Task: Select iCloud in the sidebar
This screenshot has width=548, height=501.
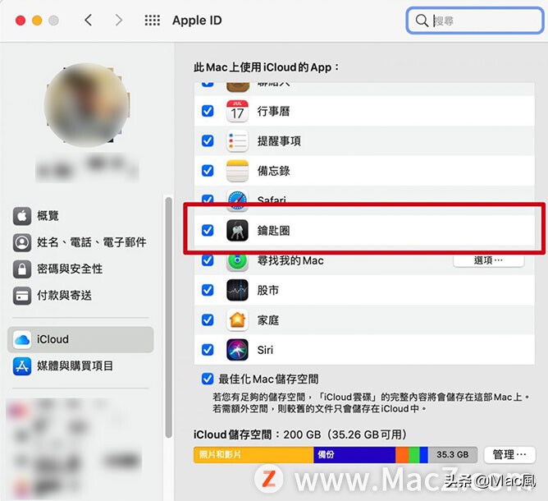Action: (80, 339)
